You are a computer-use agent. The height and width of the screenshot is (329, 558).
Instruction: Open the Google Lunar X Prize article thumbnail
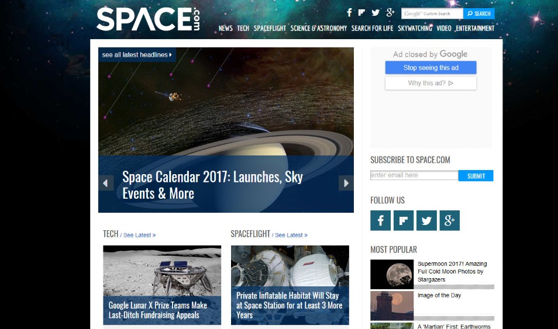pos(162,285)
